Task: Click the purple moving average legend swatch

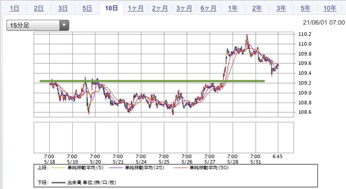Action: tap(116, 168)
